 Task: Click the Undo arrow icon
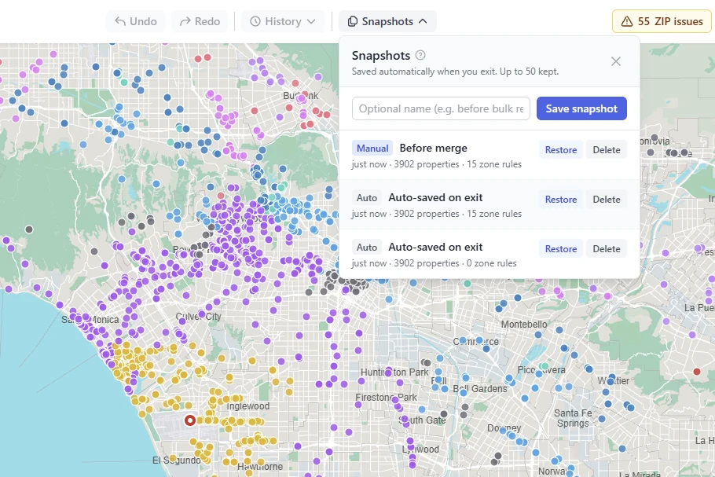120,21
